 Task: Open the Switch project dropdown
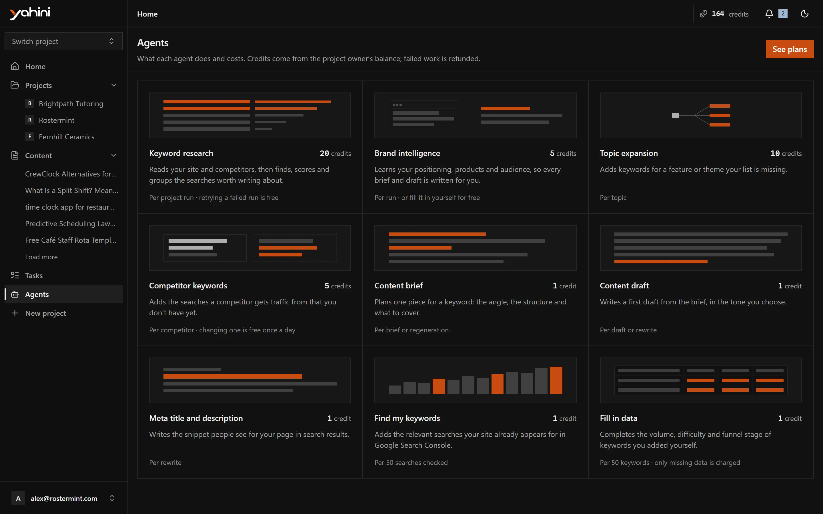[64, 41]
